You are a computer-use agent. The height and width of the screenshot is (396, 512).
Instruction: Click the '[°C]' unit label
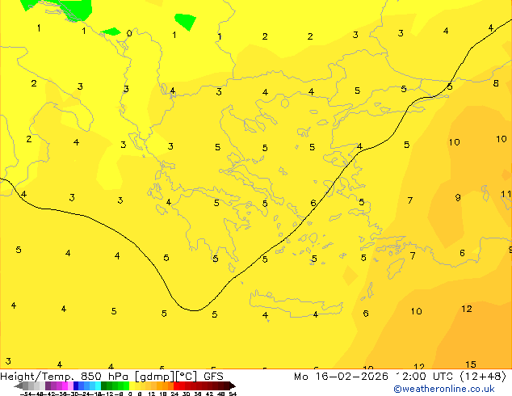coord(187,377)
